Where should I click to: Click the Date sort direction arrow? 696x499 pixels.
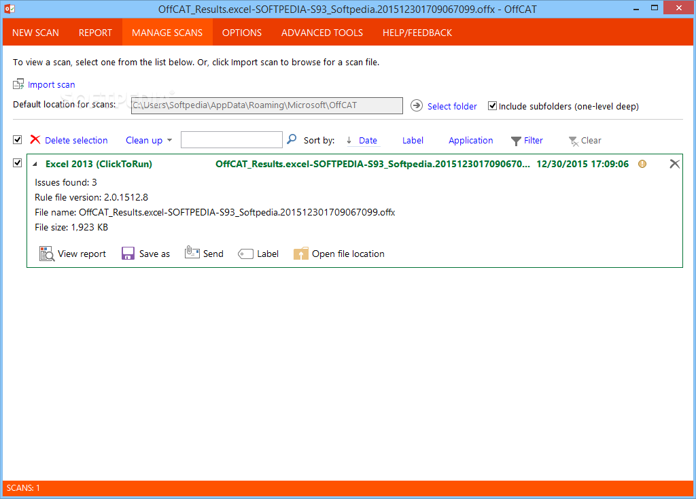pyautogui.click(x=349, y=140)
